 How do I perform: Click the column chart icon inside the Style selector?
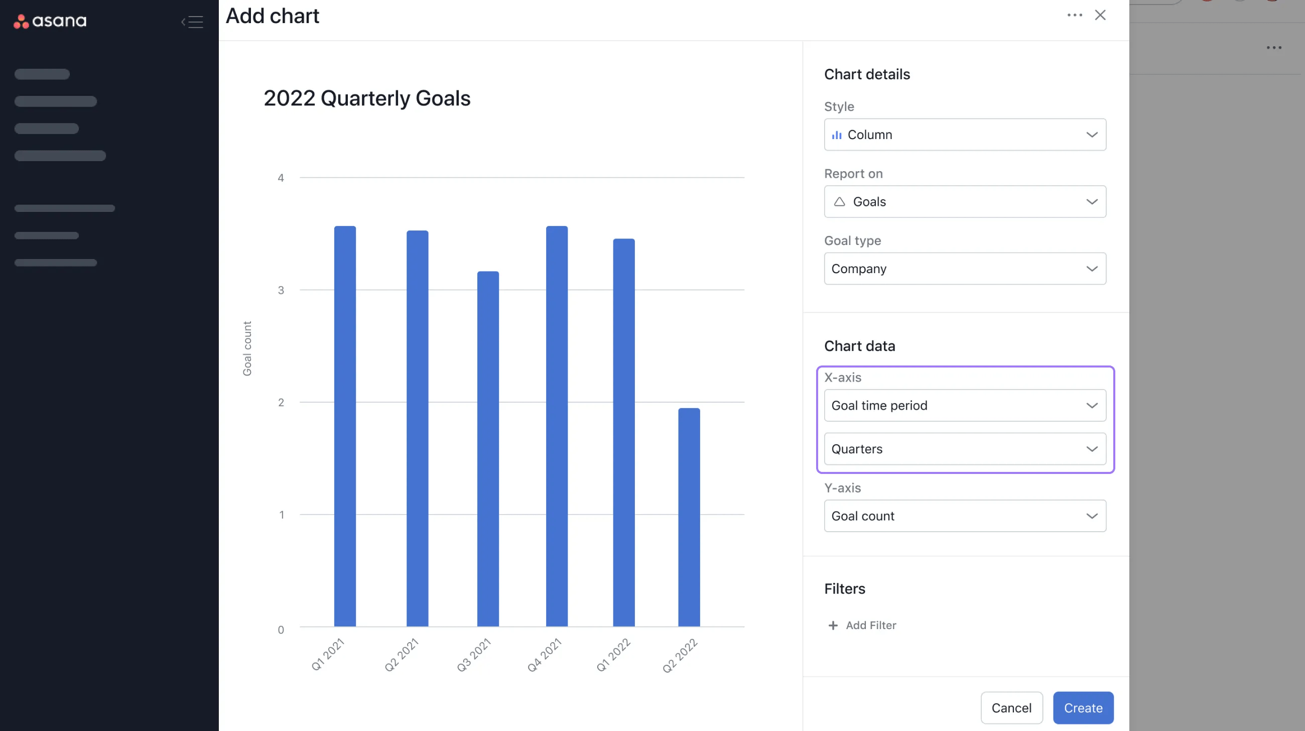pyautogui.click(x=836, y=135)
